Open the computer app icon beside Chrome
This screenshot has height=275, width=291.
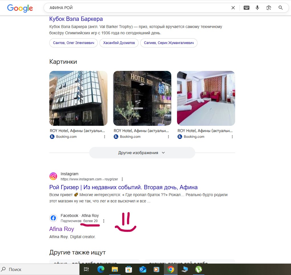tap(185, 269)
